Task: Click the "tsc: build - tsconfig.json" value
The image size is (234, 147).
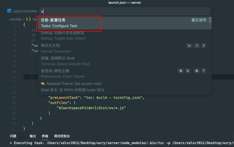Action: pos(113,98)
